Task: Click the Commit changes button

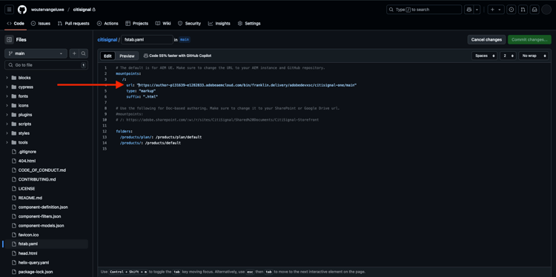Action: pyautogui.click(x=529, y=40)
